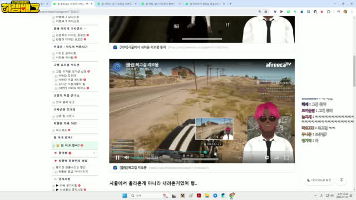Image resolution: width=356 pixels, height=200 pixels.
Task: Open the Adobe Acrobat taskbar icon
Action: coord(199,196)
